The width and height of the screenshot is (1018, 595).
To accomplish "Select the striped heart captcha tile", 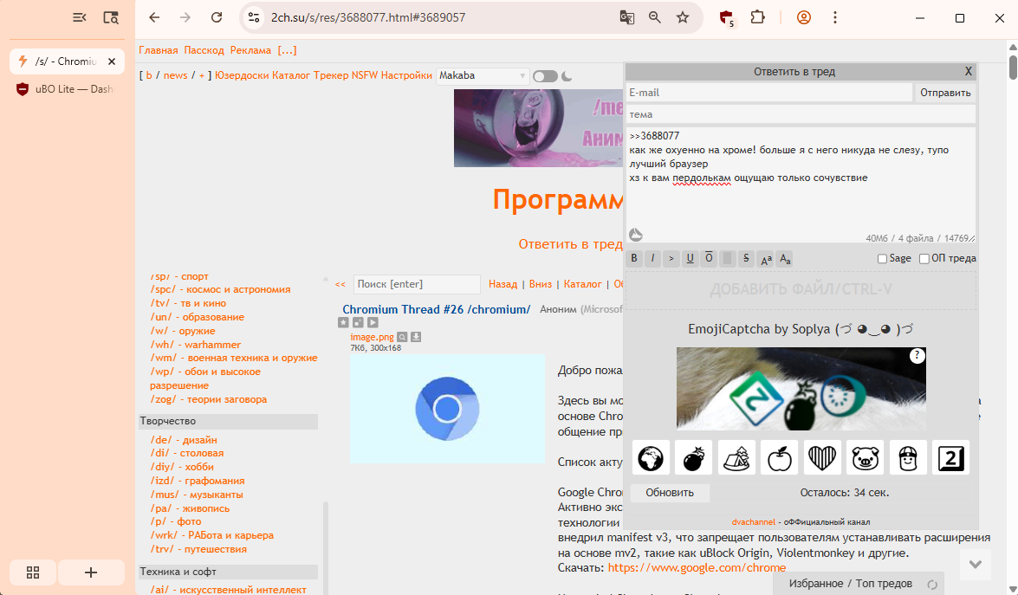I will tap(822, 457).
